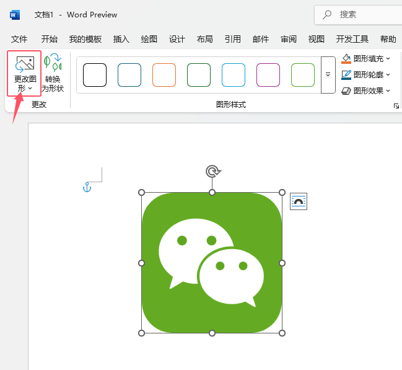Click the bottom-right resize handle of the image

[282, 333]
